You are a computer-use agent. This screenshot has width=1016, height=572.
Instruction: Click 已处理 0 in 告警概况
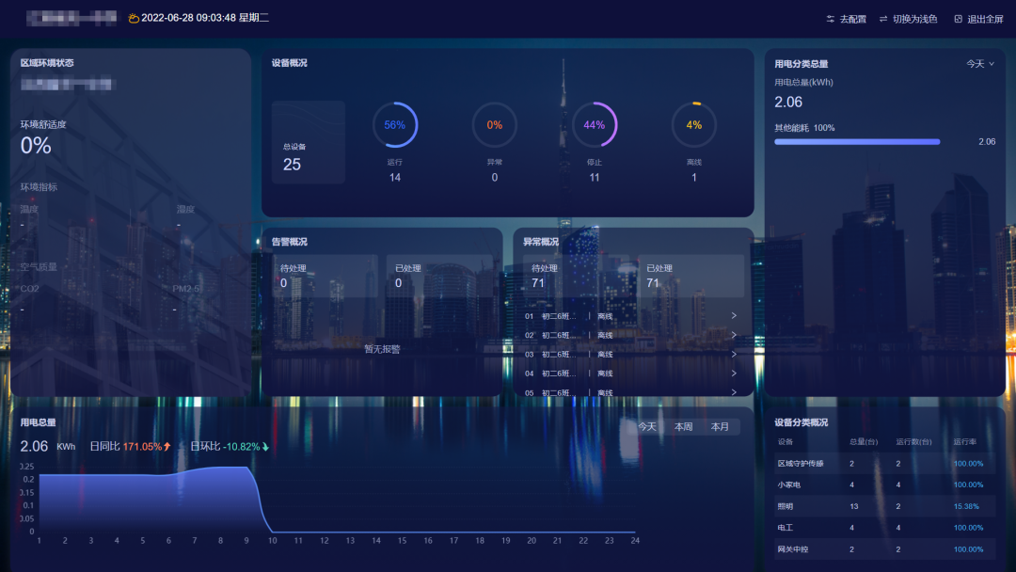click(440, 276)
